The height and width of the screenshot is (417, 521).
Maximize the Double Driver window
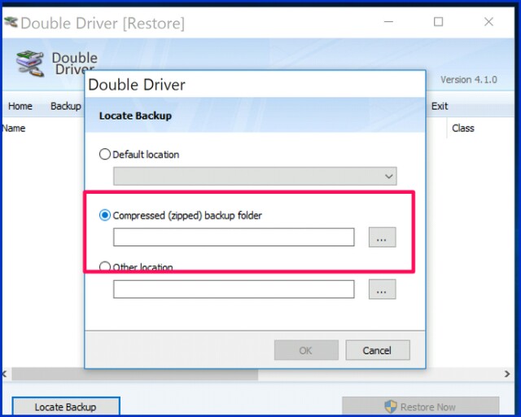[438, 22]
